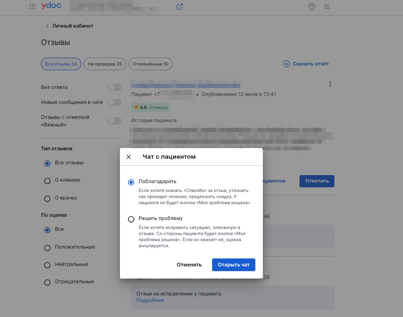Image resolution: width=403 pixels, height=317 pixels.
Task: Click the back chevron near Личный кабинет
Action: (x=47, y=26)
